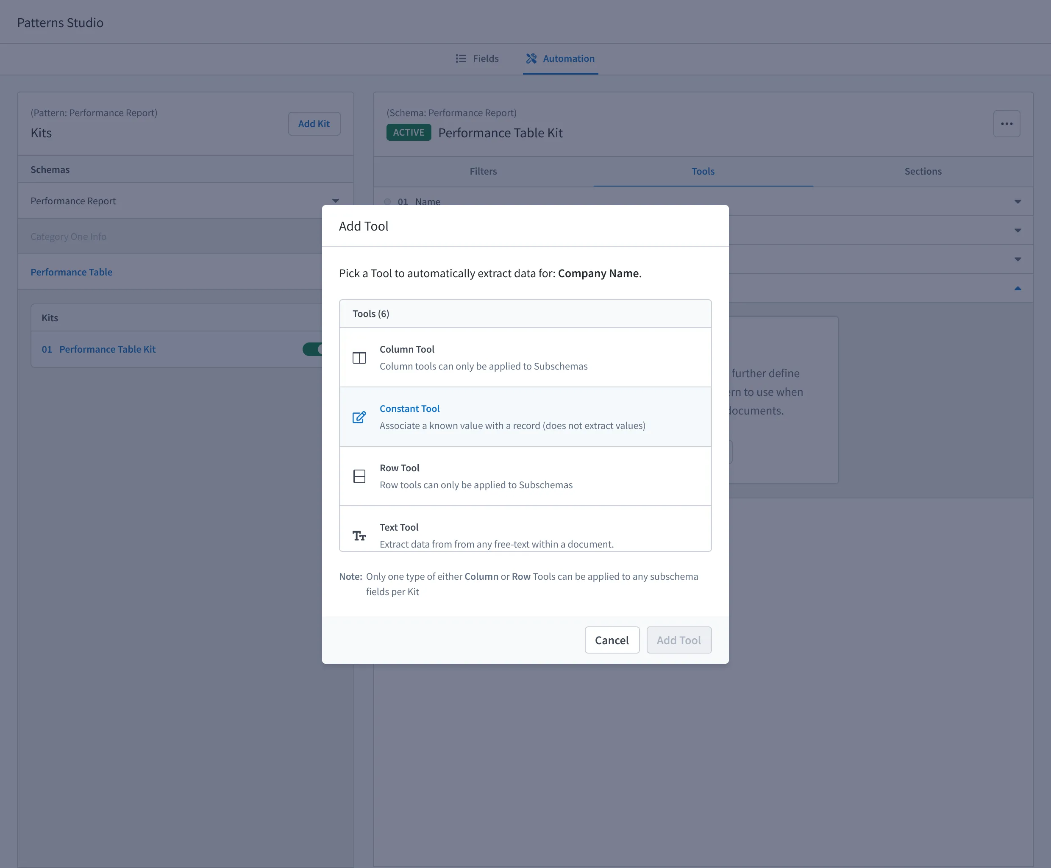This screenshot has width=1051, height=868.
Task: Expand the third field row arrow
Action: point(1018,259)
